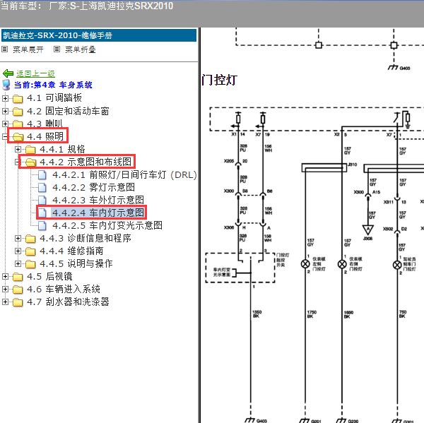Click the 仪表板右侧门控灯 lamp symbol
The image size is (424, 423).
(342, 264)
